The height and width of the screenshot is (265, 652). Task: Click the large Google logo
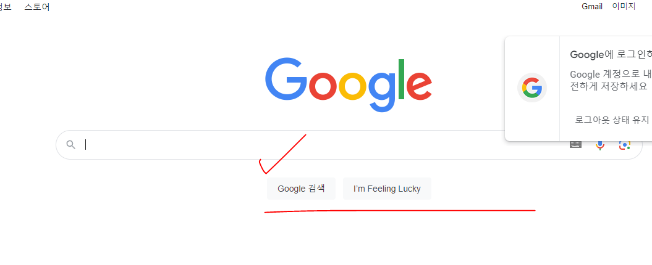coord(349,86)
